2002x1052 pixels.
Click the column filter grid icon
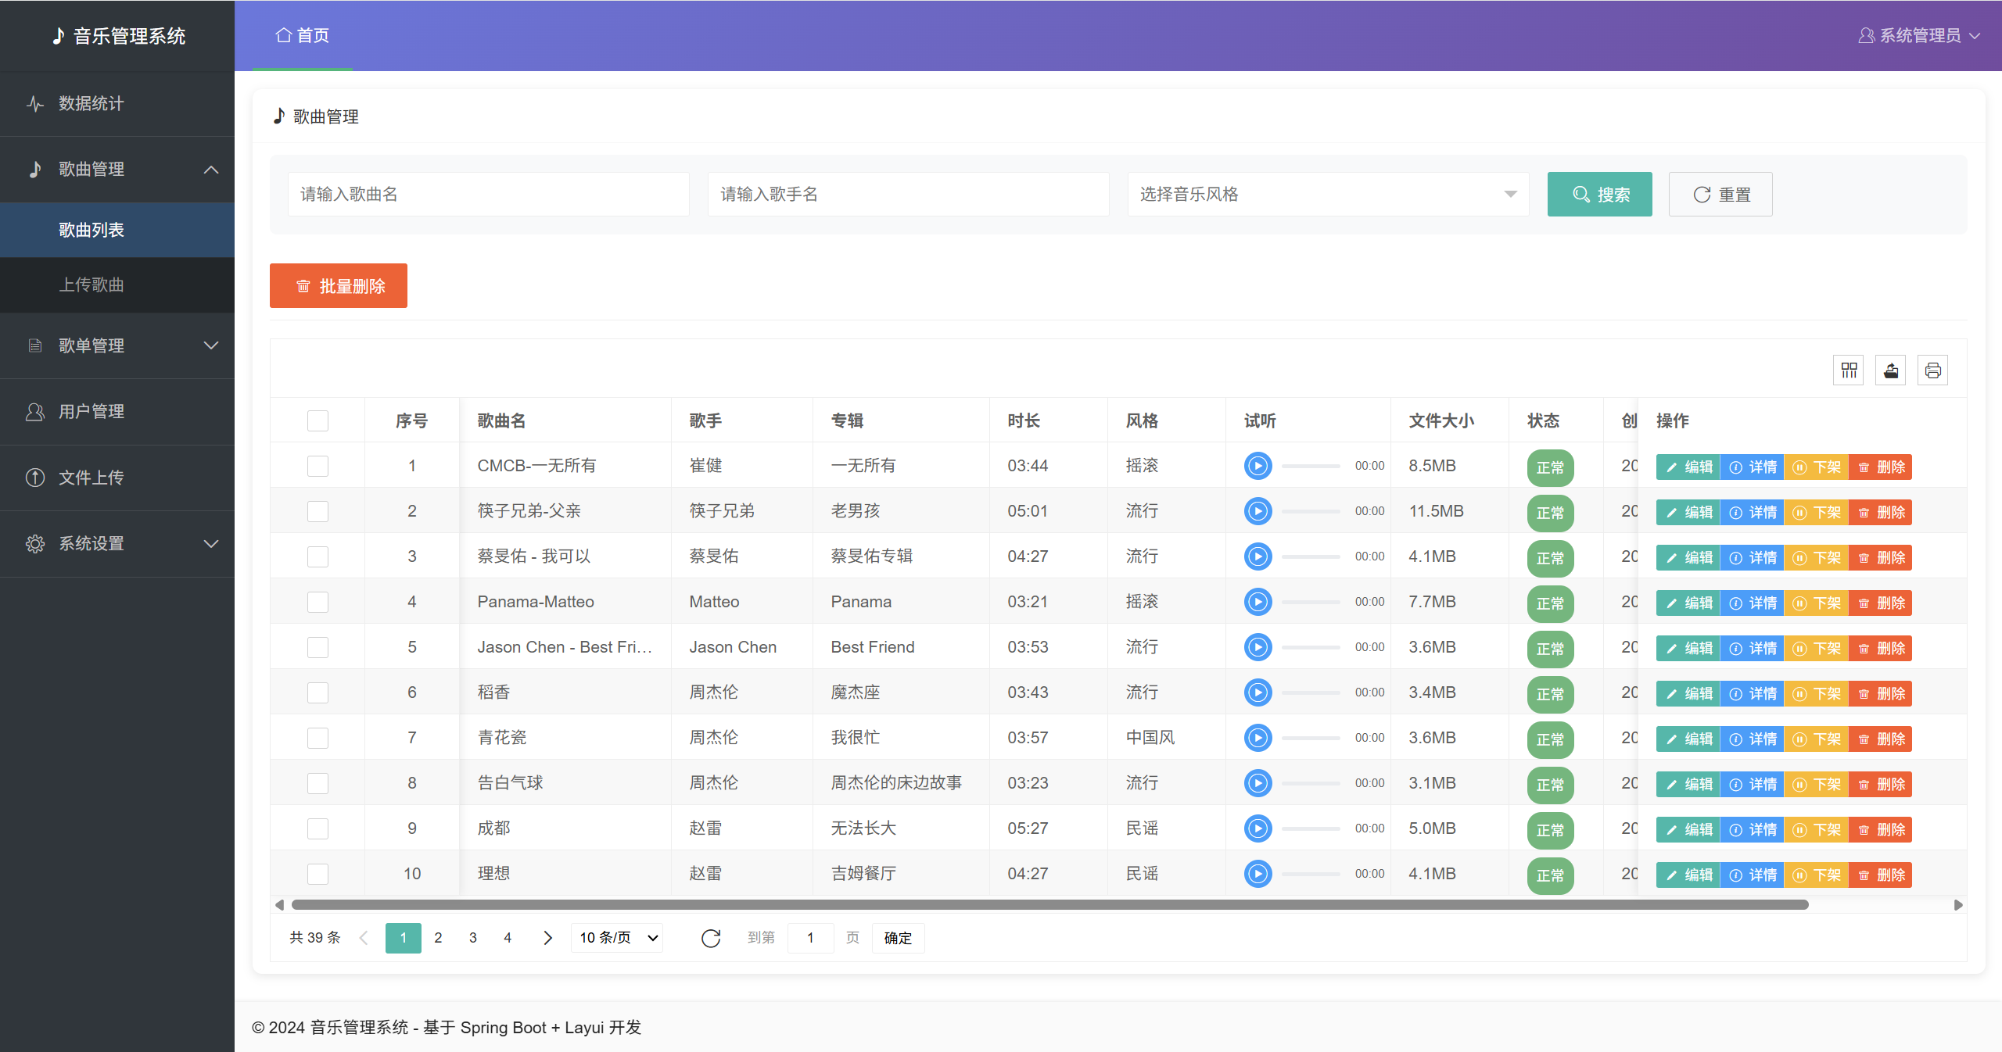click(1849, 370)
